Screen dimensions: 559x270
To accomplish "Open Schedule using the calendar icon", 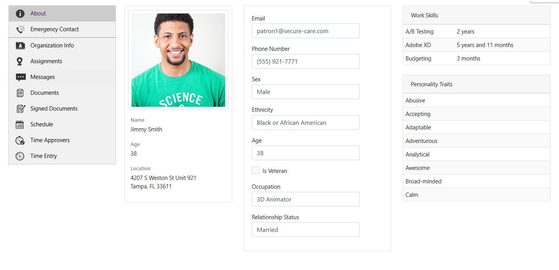I will click(x=20, y=124).
